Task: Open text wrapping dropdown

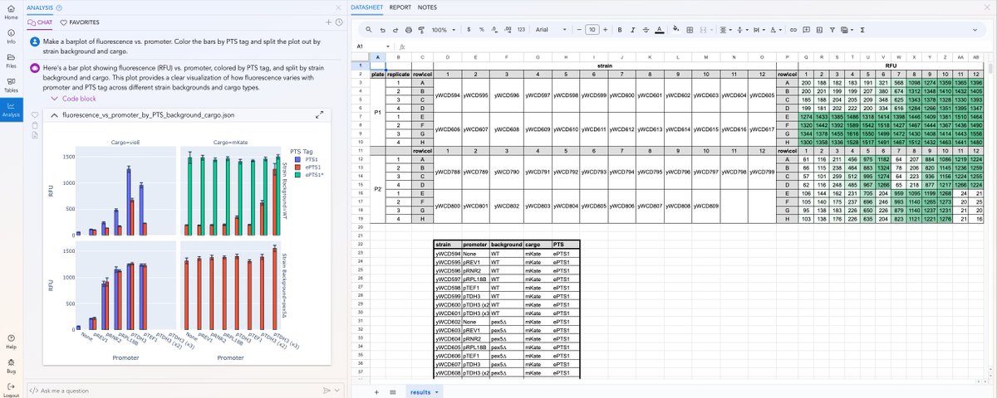Action: 759,30
